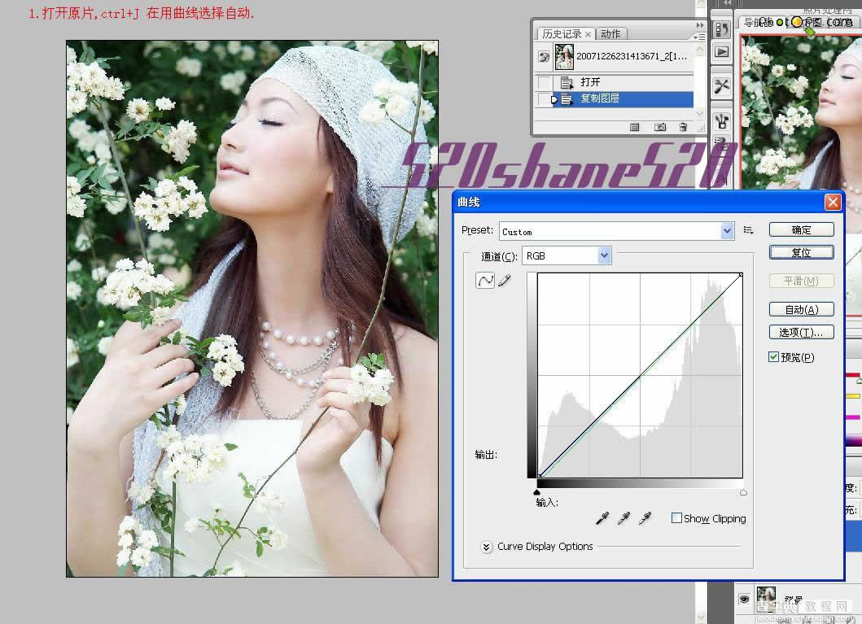Select the point curve editing icon

pyautogui.click(x=484, y=280)
